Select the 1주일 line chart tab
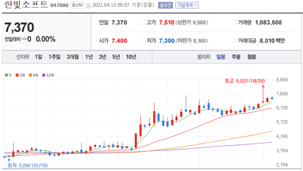This screenshot has height=171, width=303. tap(55, 57)
